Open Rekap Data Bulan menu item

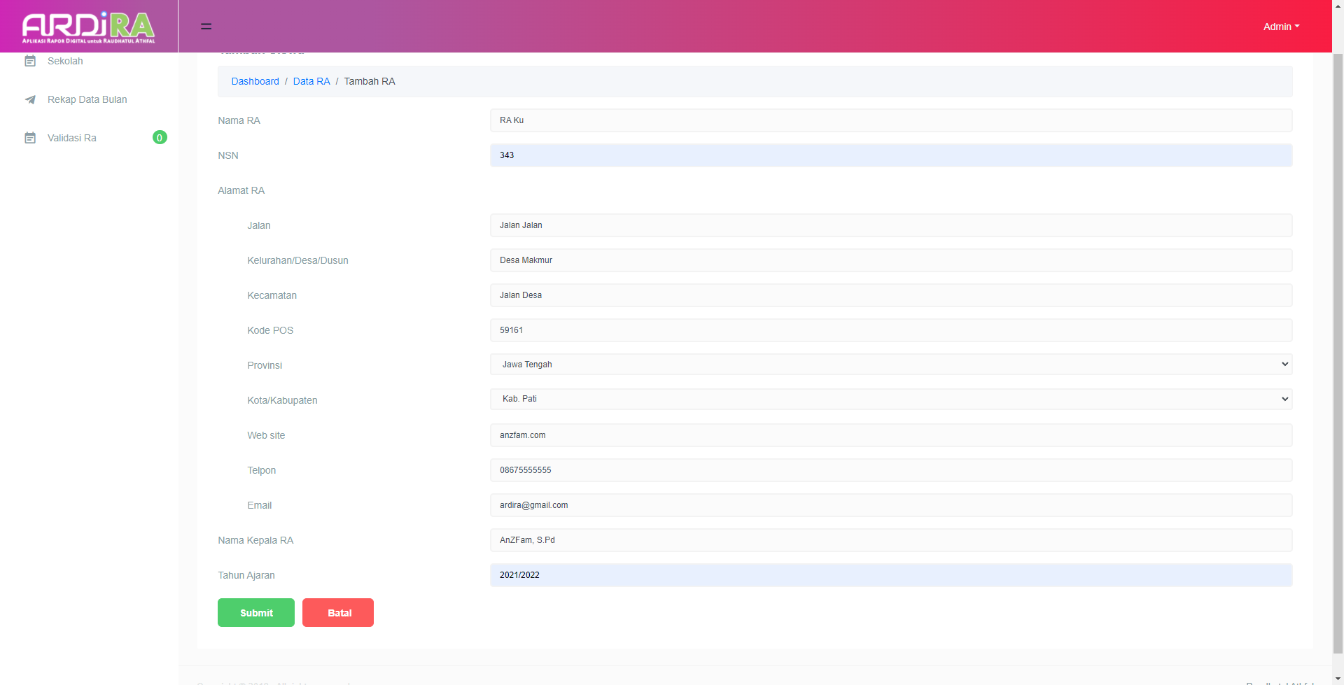[x=87, y=100]
